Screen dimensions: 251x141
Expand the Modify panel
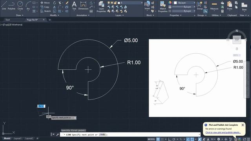point(55,15)
